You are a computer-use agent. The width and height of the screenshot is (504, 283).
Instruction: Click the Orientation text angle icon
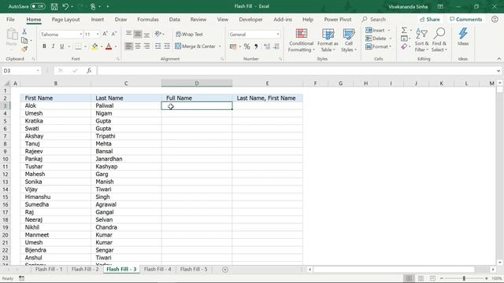(157, 34)
